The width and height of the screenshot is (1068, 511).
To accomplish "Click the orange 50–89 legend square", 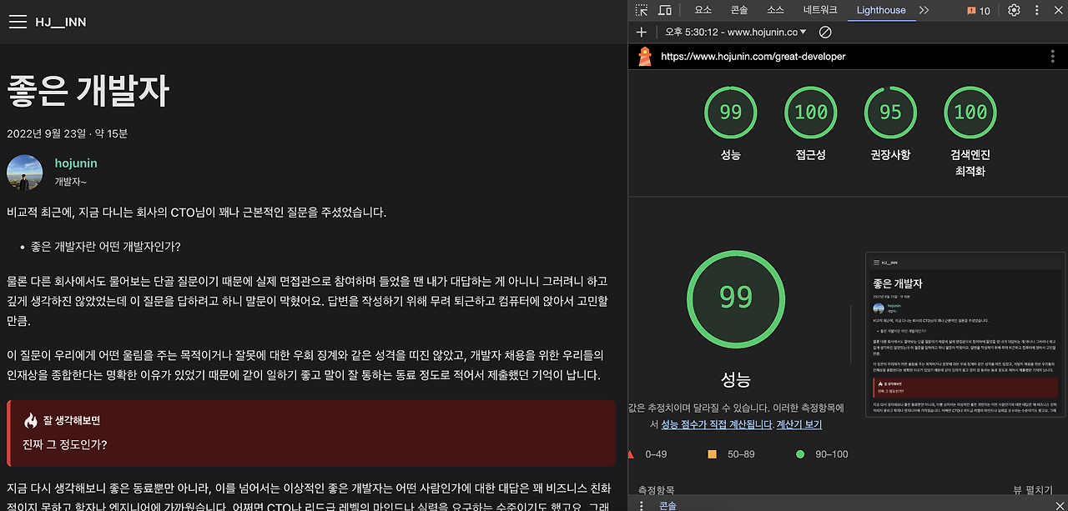I will coord(712,454).
